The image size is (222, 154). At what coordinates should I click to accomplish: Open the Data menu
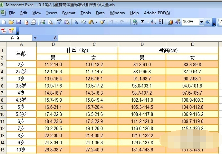(x=100, y=13)
